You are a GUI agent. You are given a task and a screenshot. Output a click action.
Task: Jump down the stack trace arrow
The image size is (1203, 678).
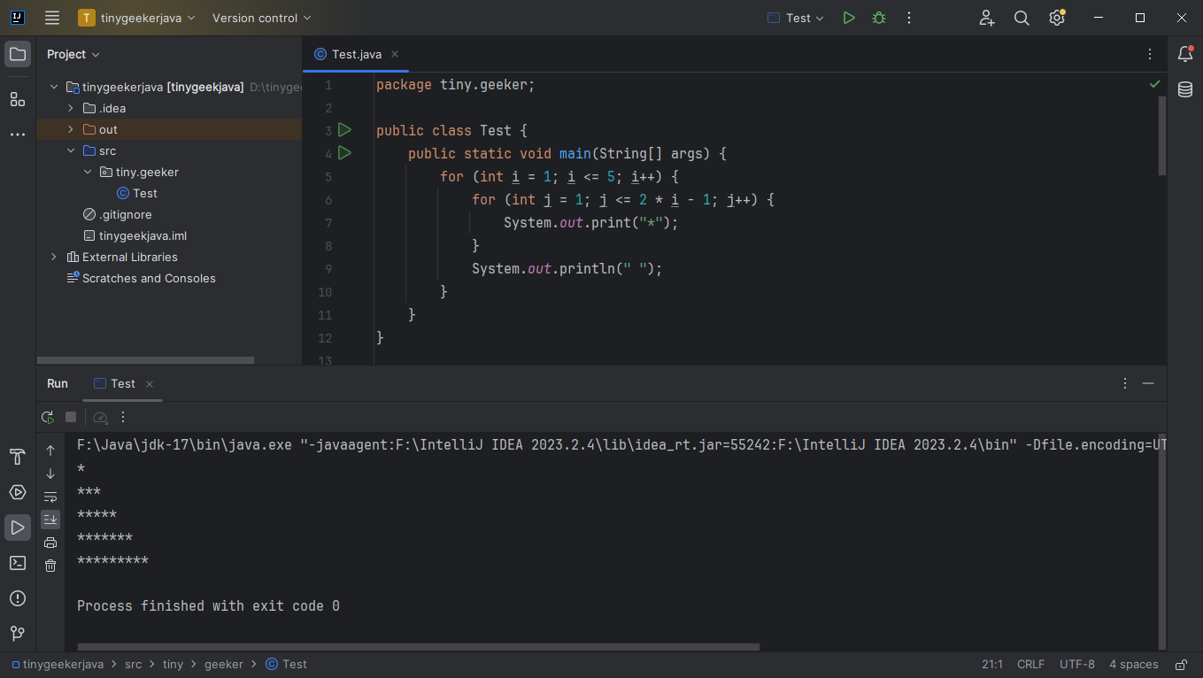pos(50,474)
